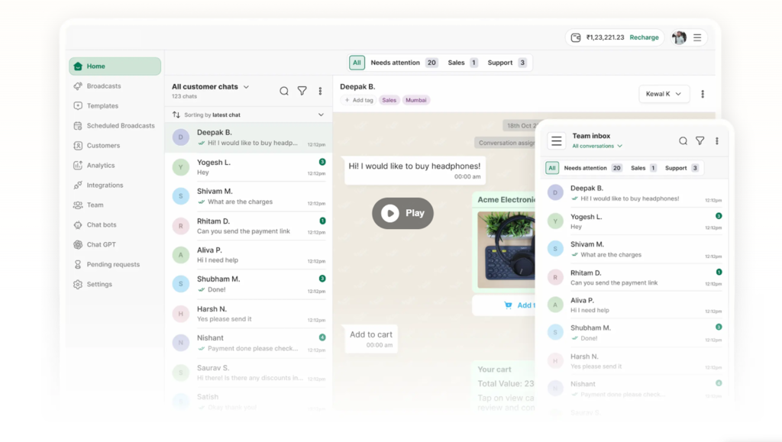Screen dimensions: 782x442
Task: Open the top-right hamburger menu beside avatar
Action: tap(697, 37)
